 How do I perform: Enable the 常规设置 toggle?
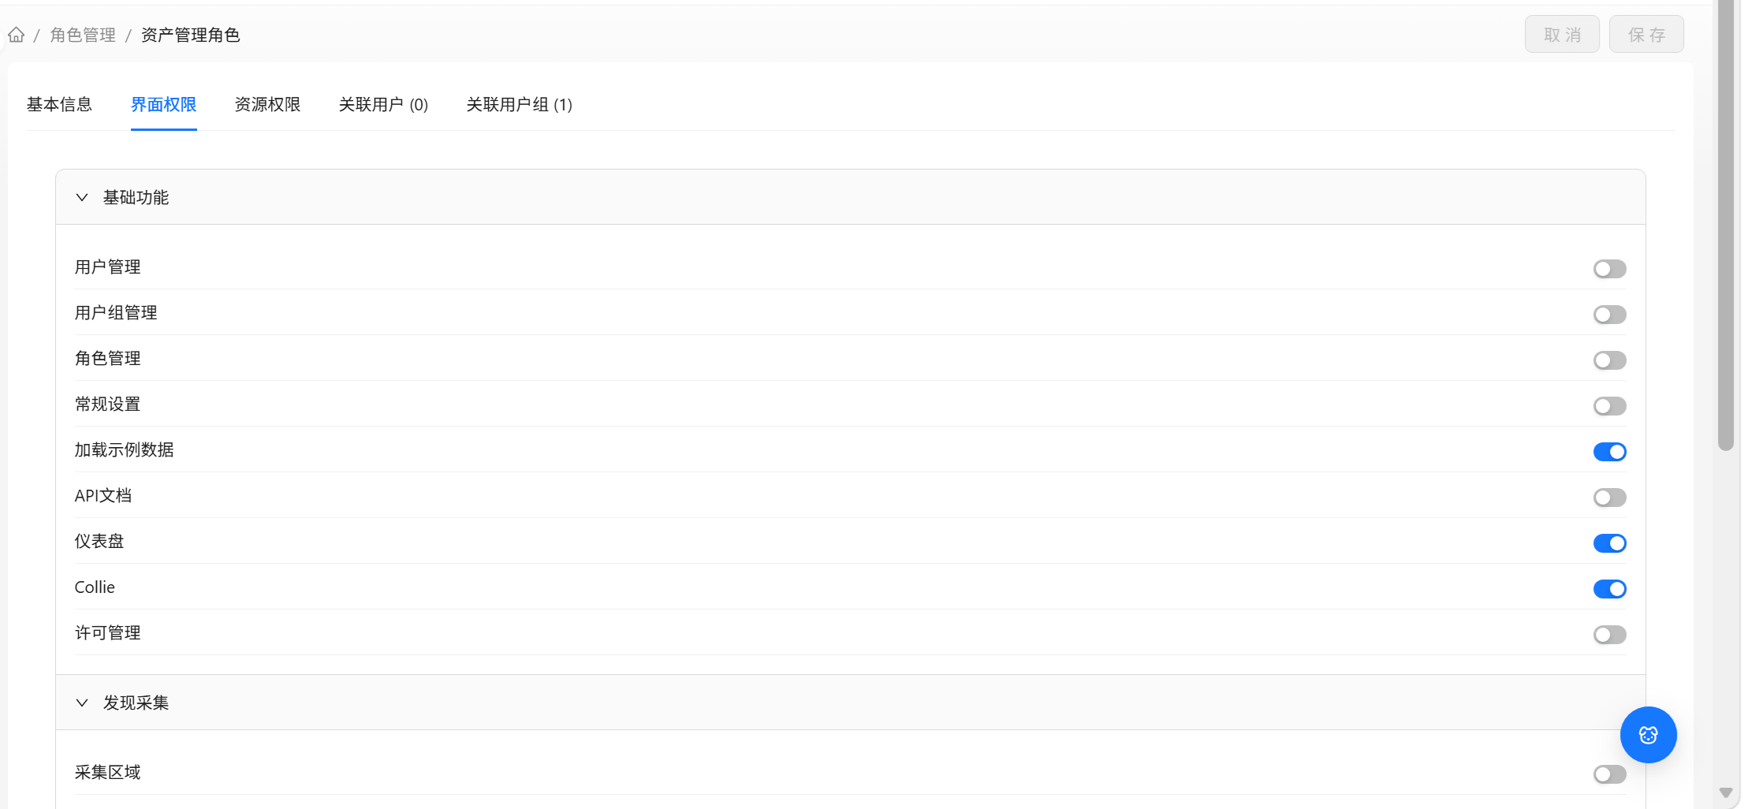click(x=1609, y=406)
